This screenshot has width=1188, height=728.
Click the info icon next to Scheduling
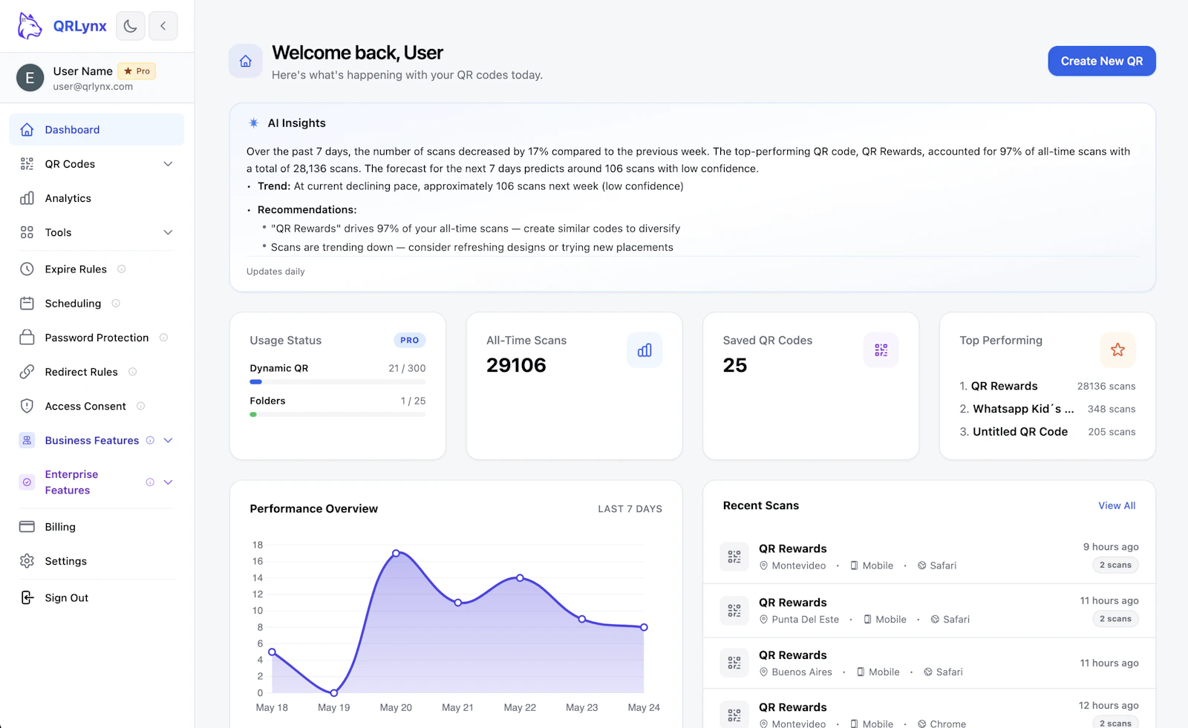click(116, 304)
